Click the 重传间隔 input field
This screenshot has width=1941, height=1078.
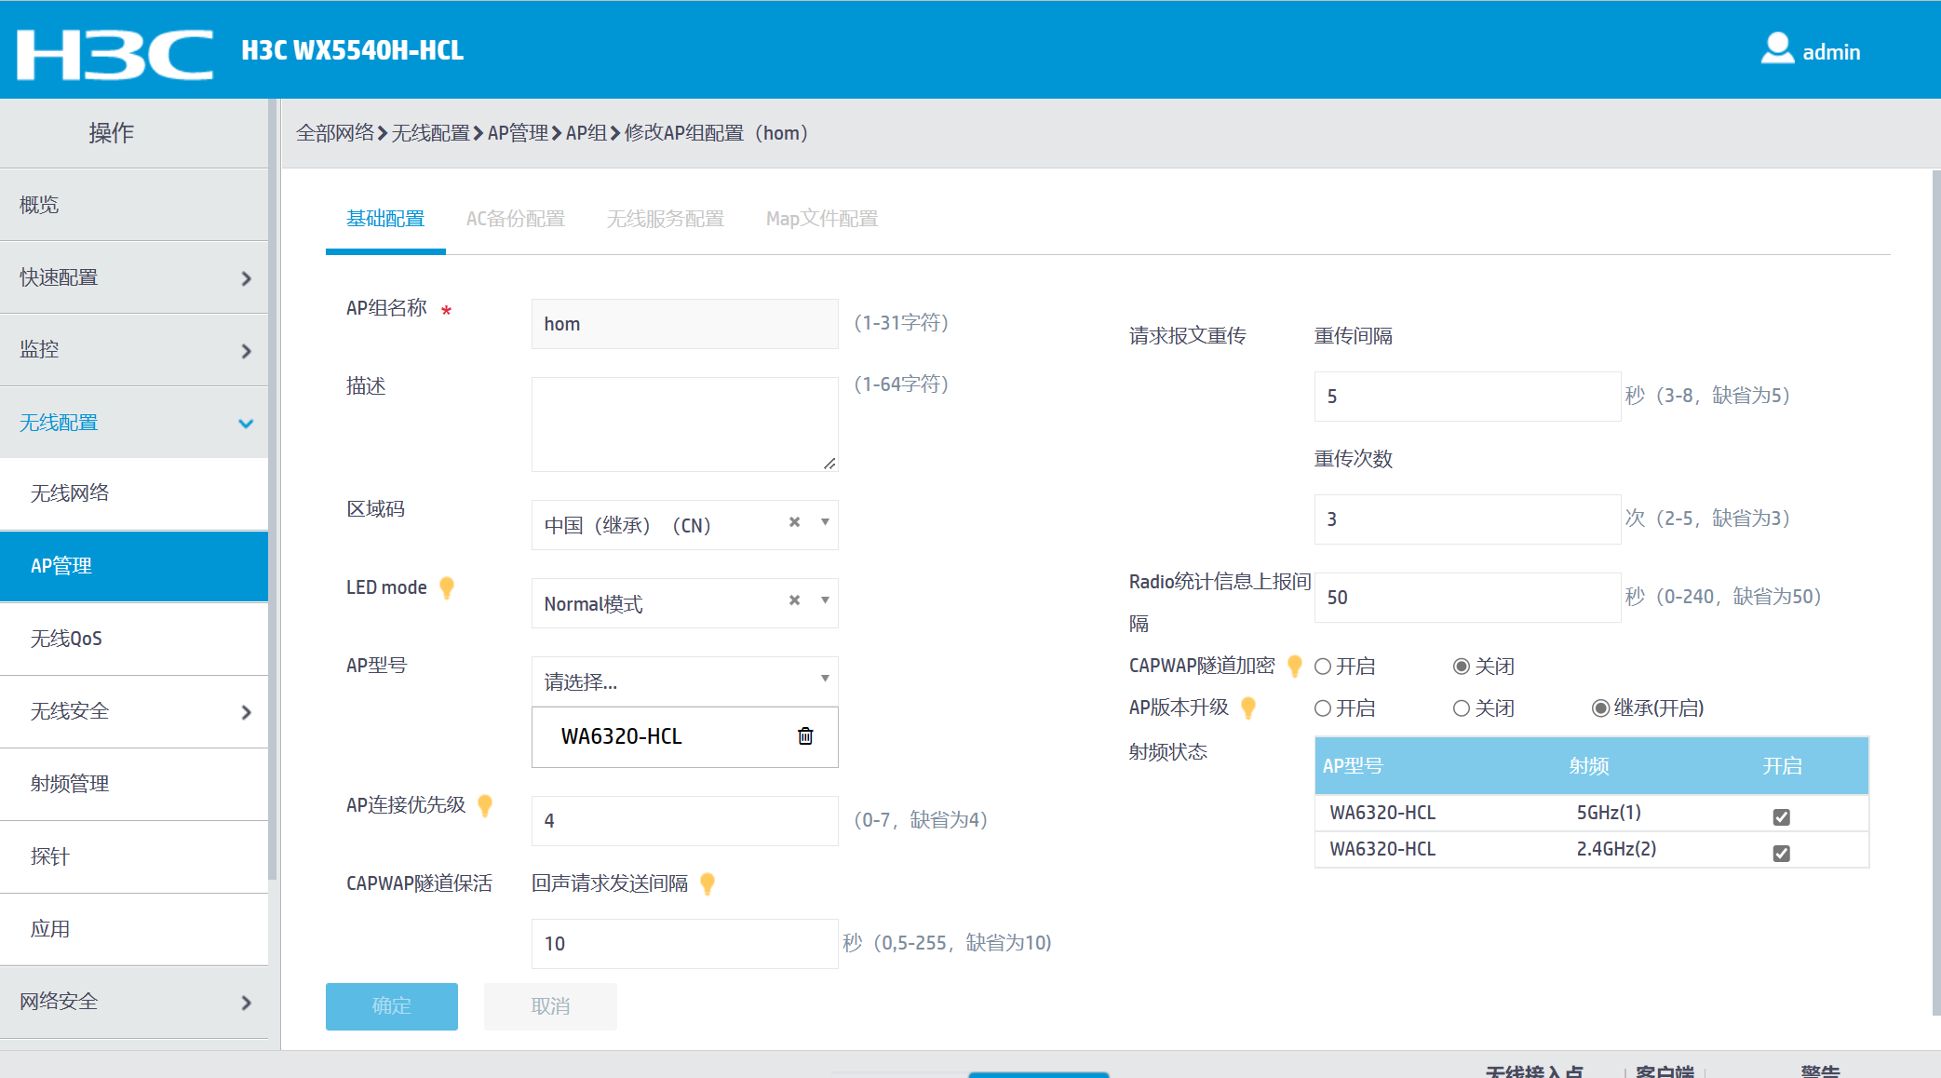pos(1466,397)
